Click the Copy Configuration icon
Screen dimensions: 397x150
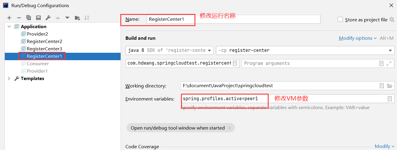click(x=29, y=18)
